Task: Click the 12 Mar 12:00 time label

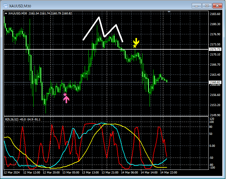Action: click(x=31, y=173)
